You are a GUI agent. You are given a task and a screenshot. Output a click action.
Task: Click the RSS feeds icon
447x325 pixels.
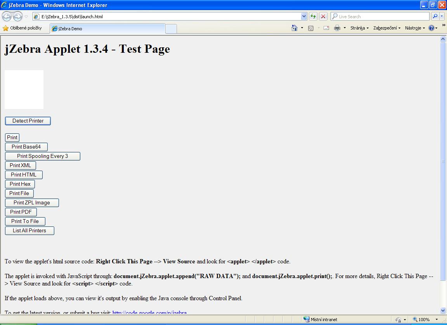311,28
